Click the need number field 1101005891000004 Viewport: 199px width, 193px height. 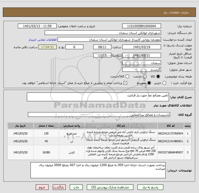142,26
